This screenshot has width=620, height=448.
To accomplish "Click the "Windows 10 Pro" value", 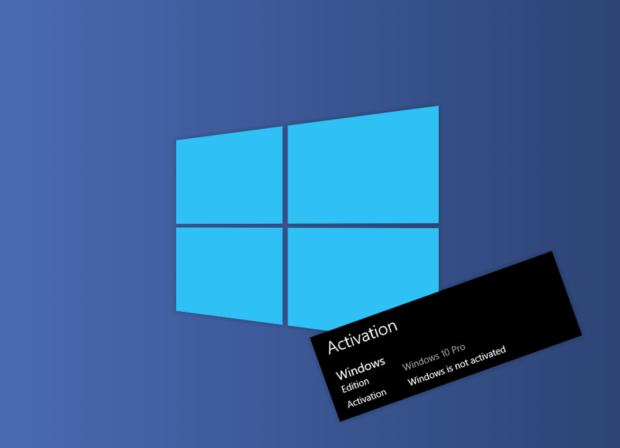I will click(x=434, y=357).
